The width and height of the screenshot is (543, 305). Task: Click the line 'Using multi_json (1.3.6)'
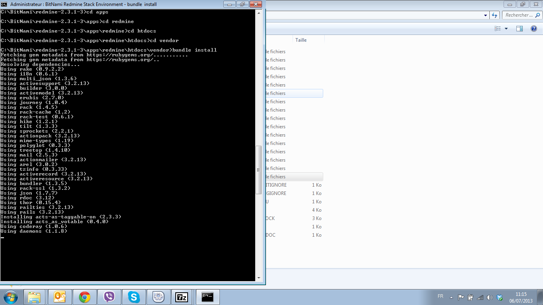39,79
